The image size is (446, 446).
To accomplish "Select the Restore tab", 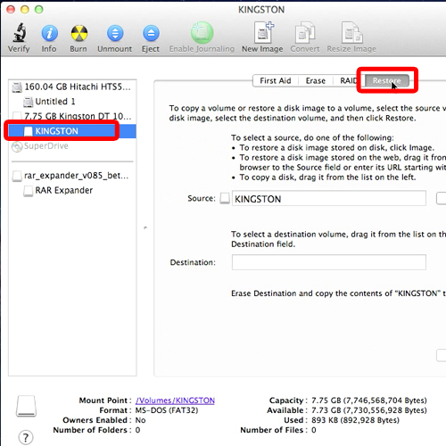I will pyautogui.click(x=387, y=80).
